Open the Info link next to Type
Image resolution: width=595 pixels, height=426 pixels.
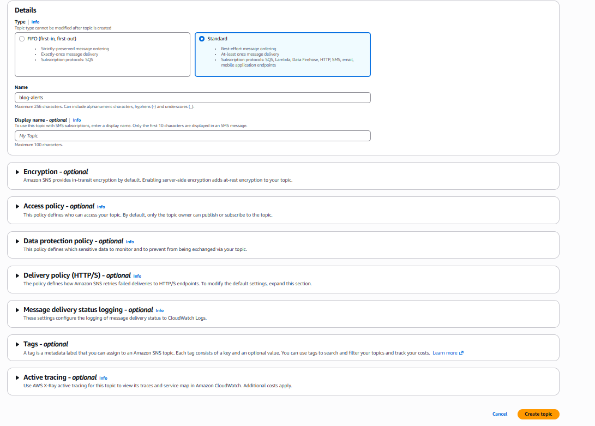click(x=35, y=22)
